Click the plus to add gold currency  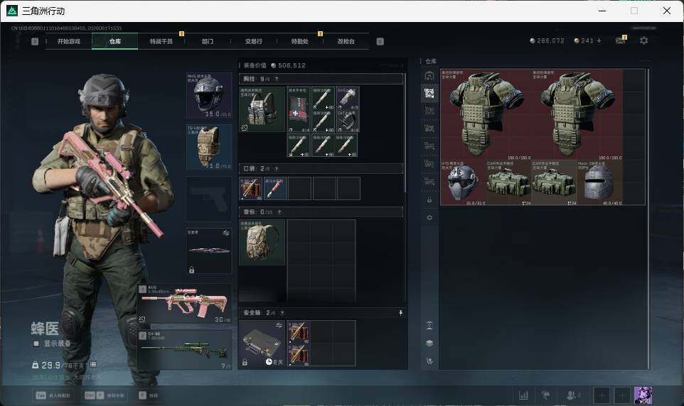coord(599,40)
